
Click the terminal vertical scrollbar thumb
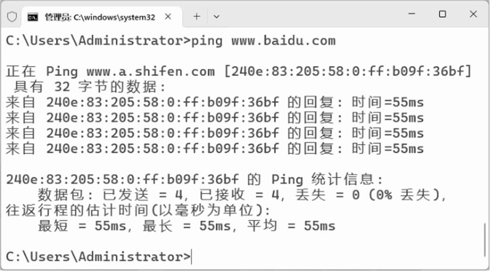484,240
